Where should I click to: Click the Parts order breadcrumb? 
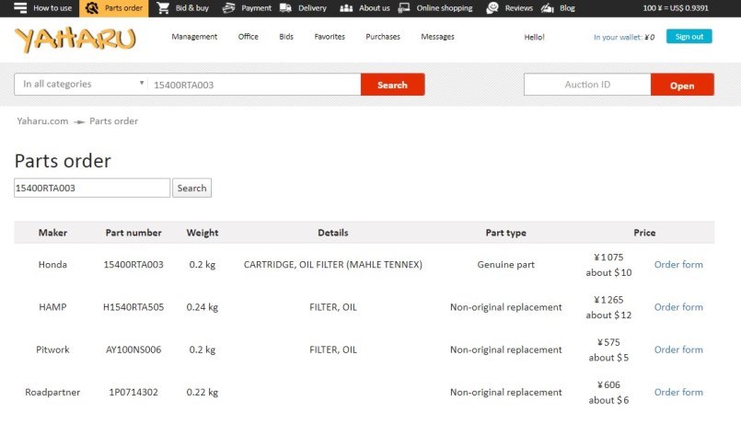tap(114, 121)
